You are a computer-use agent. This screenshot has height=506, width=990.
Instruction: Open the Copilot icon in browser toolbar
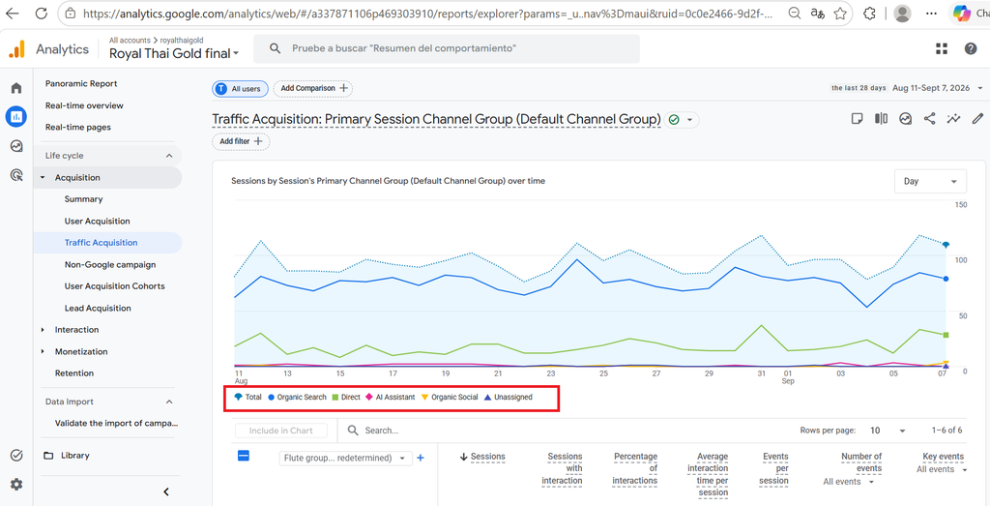click(962, 14)
